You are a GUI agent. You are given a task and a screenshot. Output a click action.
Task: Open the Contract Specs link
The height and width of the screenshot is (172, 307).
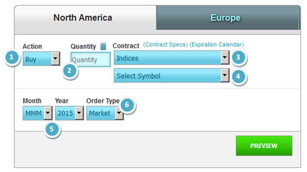166,45
